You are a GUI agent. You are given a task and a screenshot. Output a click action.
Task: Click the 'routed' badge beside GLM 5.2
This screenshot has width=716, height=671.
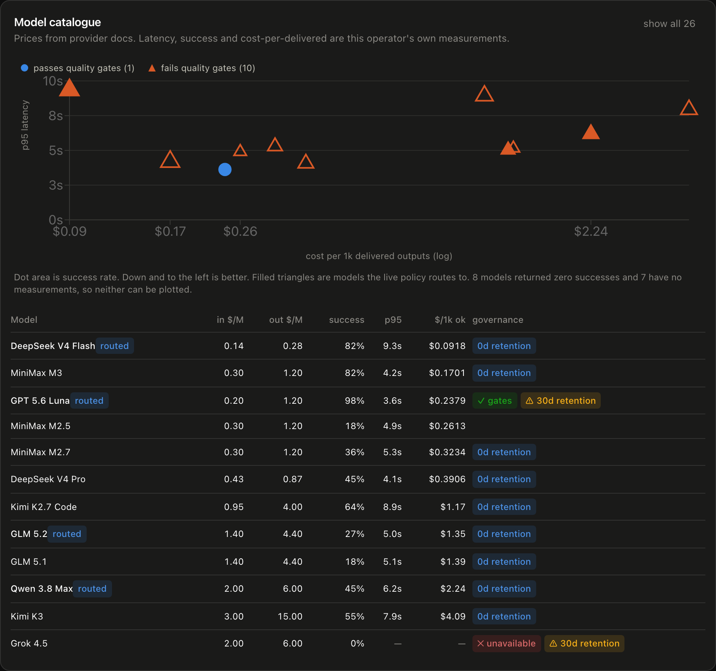67,534
